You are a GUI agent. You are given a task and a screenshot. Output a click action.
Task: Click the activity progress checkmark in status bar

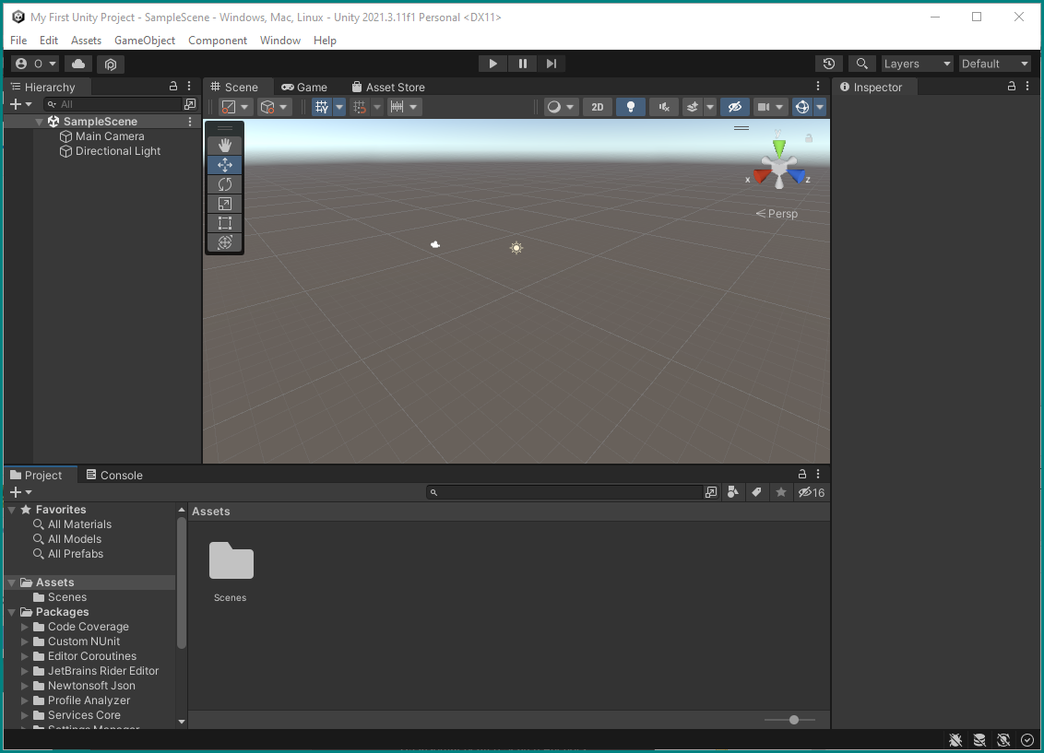(x=1027, y=740)
